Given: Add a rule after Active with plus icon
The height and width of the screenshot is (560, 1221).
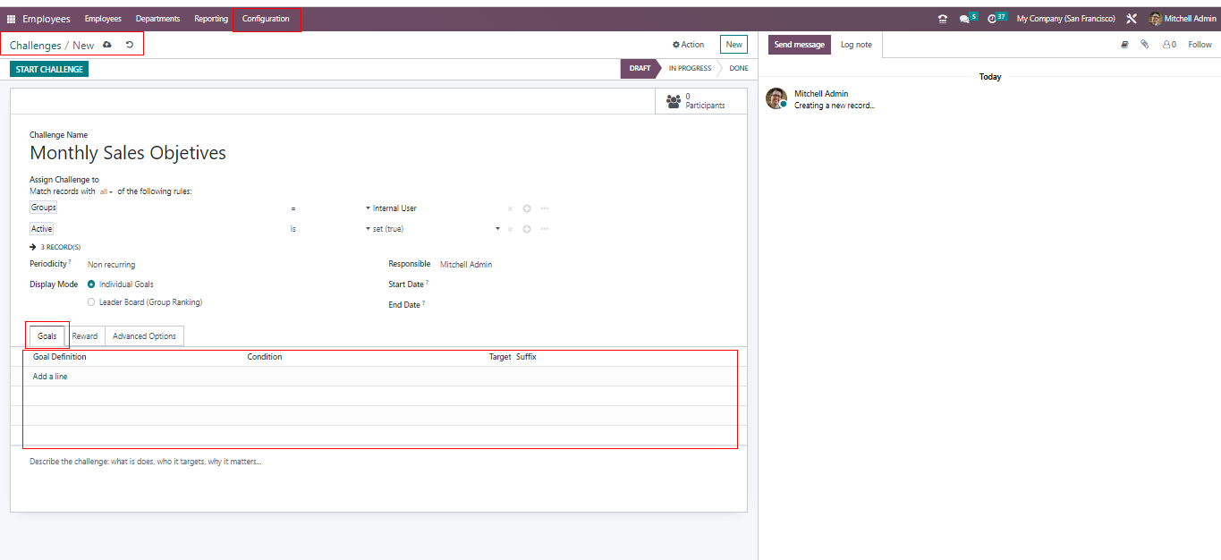Looking at the screenshot, I should 527,229.
